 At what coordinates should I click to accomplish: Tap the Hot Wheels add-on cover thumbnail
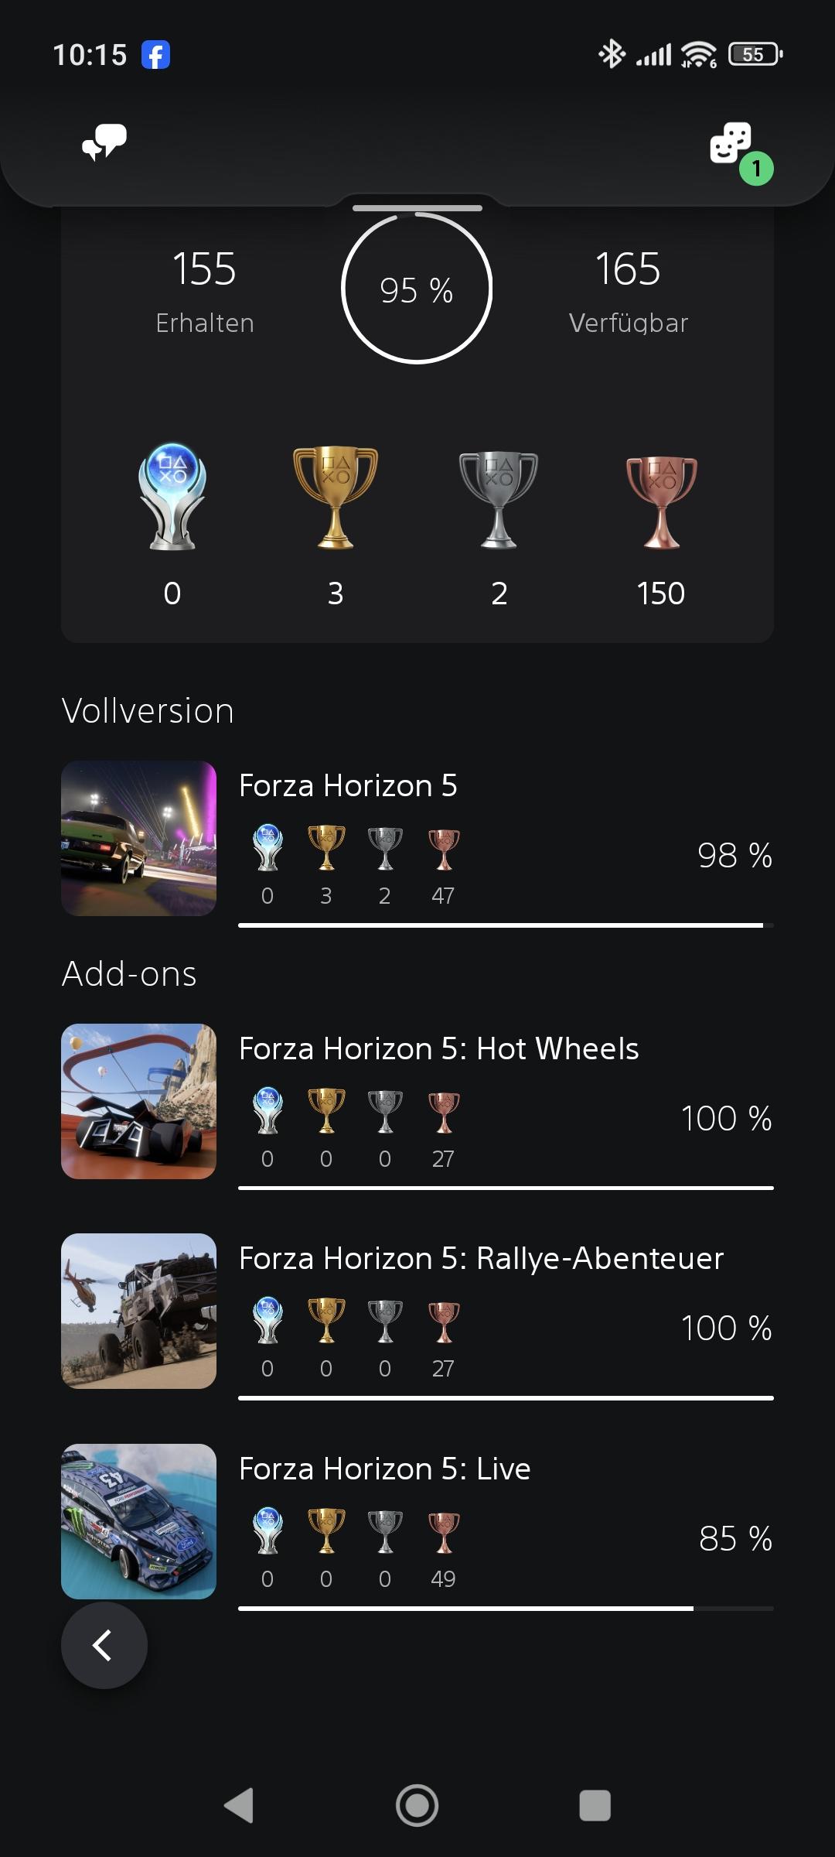coord(139,1102)
